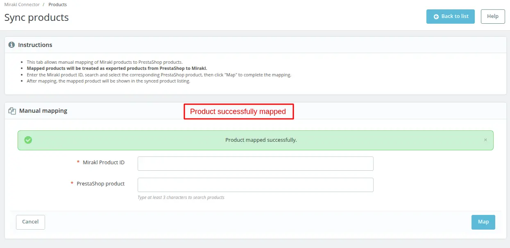Click Back to list

[450, 16]
